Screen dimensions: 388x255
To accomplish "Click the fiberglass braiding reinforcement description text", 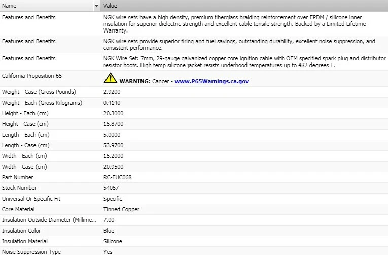I will tap(235, 24).
